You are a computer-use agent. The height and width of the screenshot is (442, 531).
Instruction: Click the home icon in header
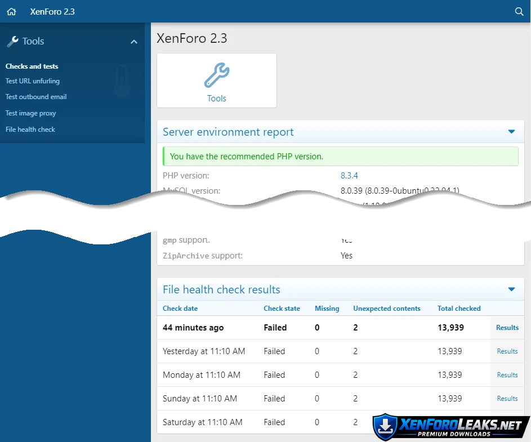(11, 11)
